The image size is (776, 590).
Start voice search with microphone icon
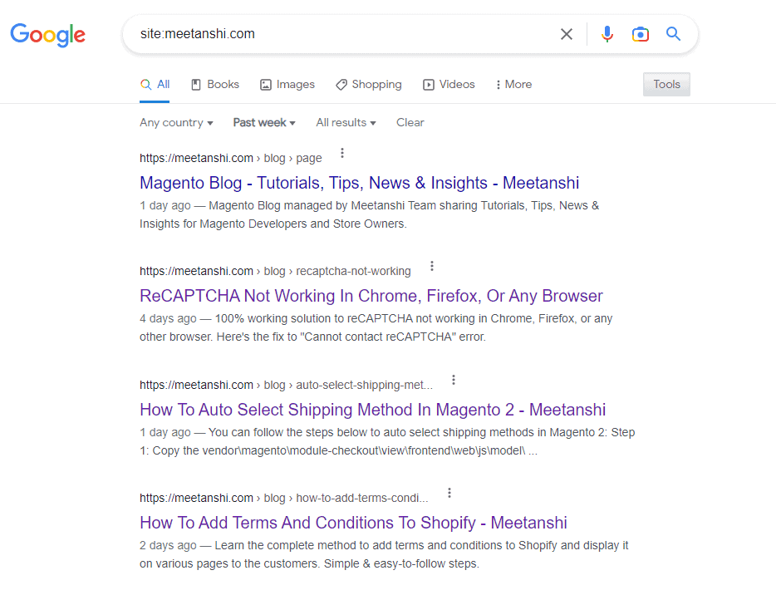(x=607, y=34)
